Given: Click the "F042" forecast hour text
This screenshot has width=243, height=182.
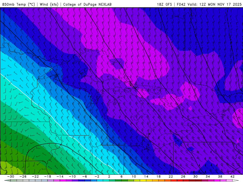Looking at the screenshot, I should [x=181, y=4].
